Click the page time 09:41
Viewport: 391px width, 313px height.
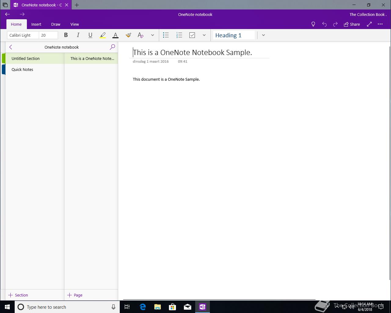point(183,61)
